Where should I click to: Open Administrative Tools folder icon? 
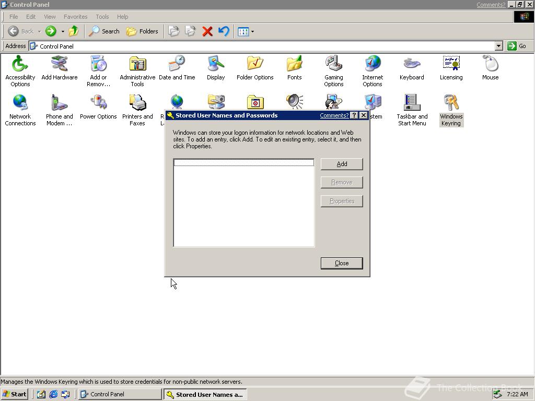(137, 71)
